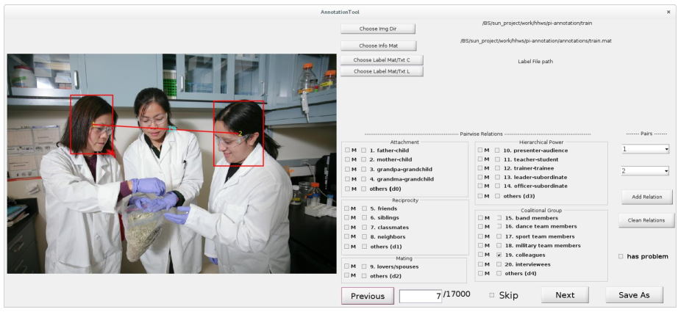This screenshot has height=312, width=681.
Task: Open the second Pairs dropdown showing 2
Action: [x=645, y=170]
